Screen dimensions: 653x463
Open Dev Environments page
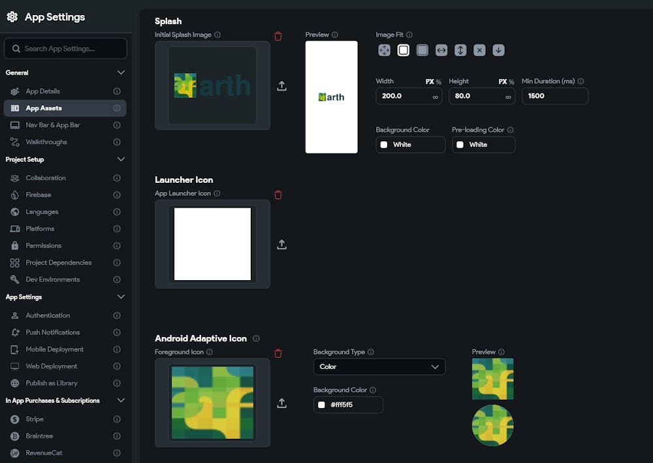click(65, 279)
